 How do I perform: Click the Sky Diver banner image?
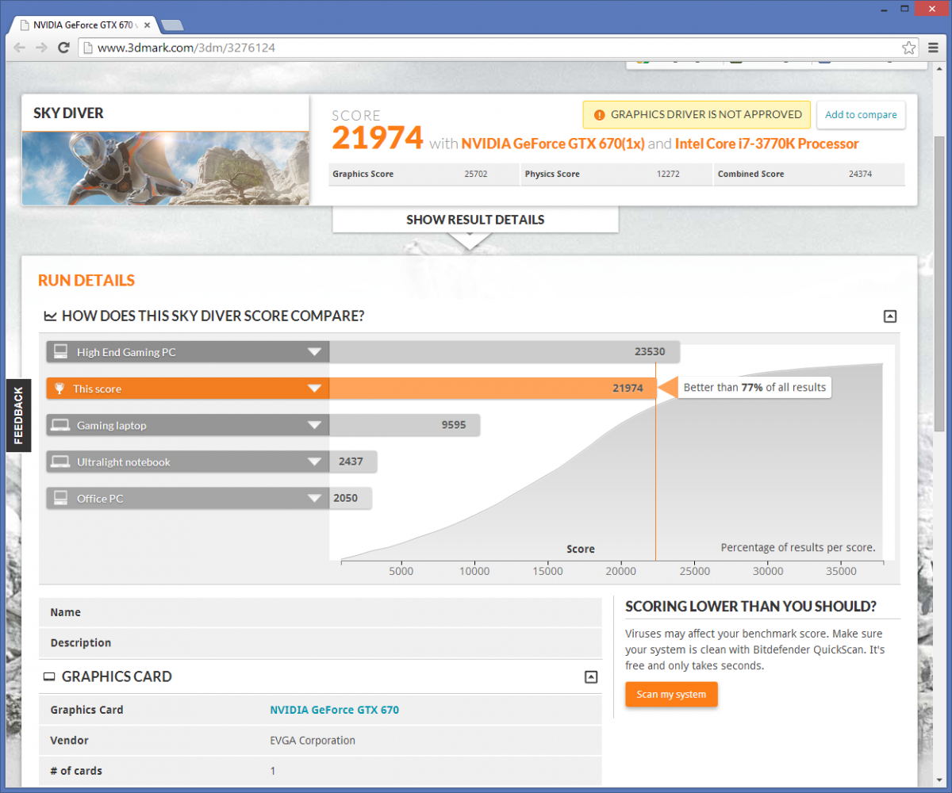coord(165,168)
